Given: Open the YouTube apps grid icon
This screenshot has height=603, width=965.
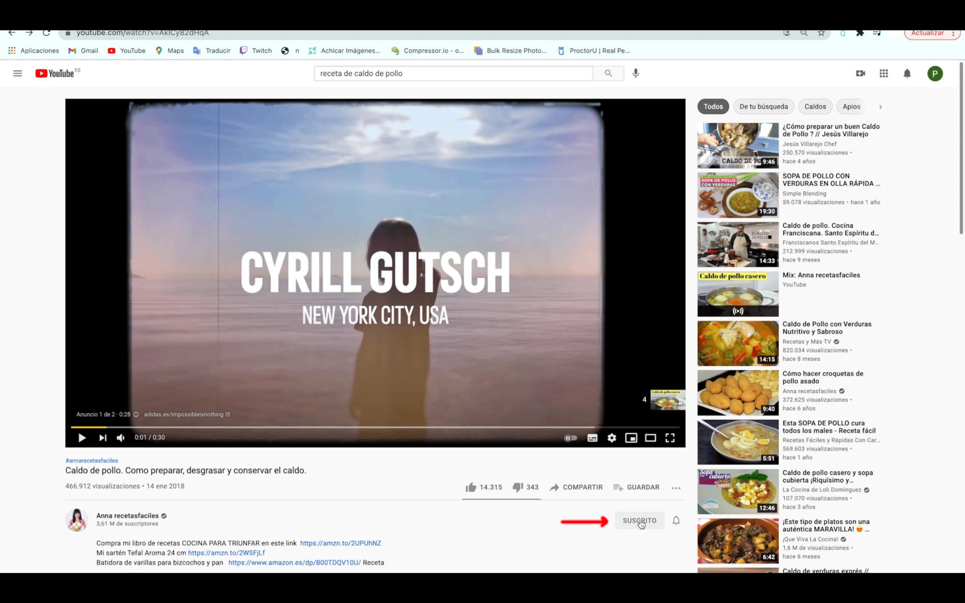Looking at the screenshot, I should pos(883,73).
